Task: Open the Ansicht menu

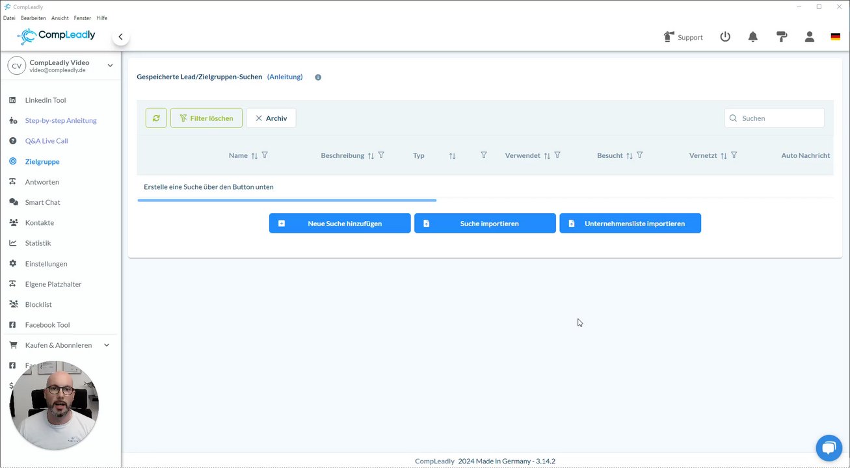Action: point(60,18)
